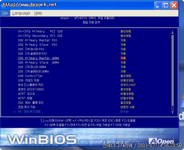Select USB Controller setting
Screen dimensions: 184x150
31,76
